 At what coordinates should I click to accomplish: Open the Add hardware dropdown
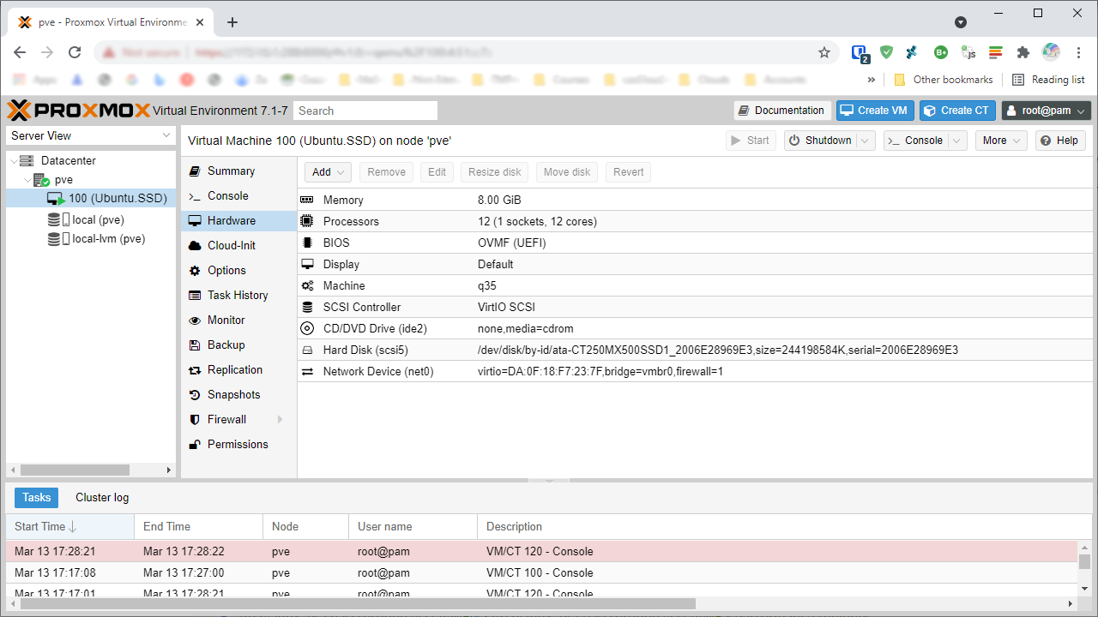point(328,172)
